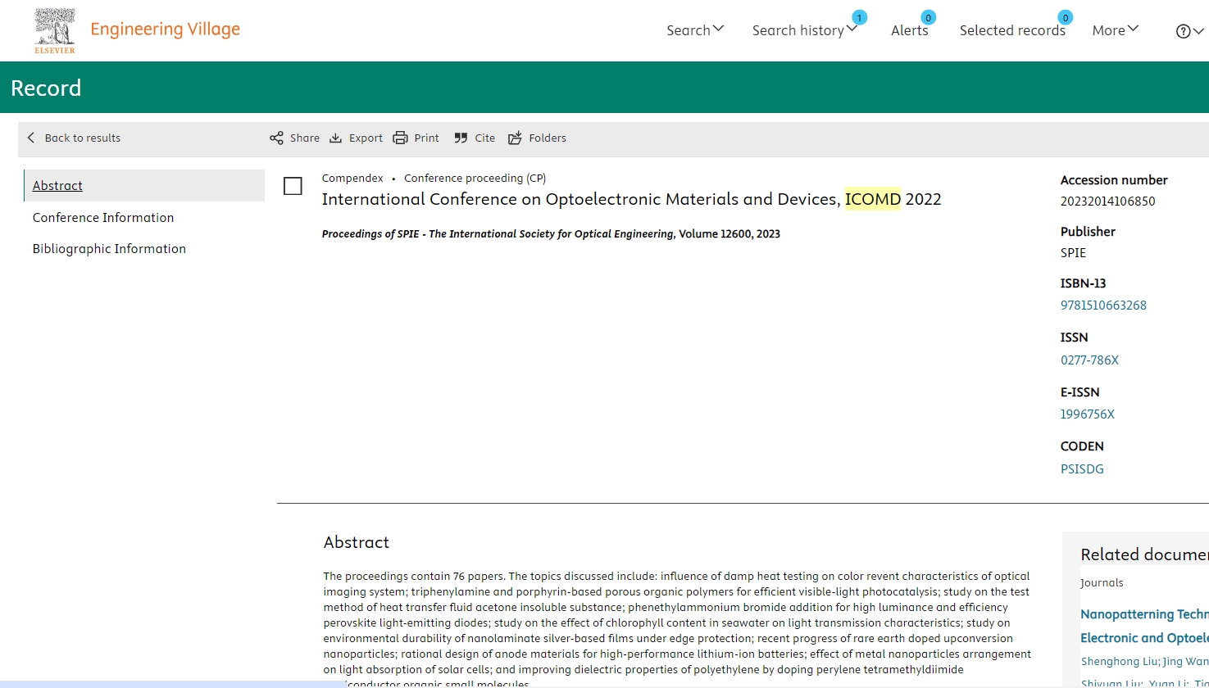Click the Publisher value SPIE
The image size is (1209, 688).
coord(1073,252)
